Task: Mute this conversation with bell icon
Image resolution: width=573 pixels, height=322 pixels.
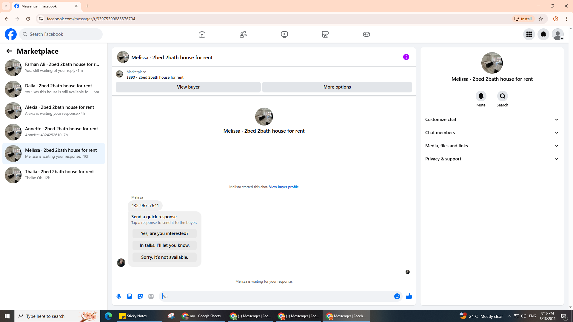Action: (x=481, y=96)
